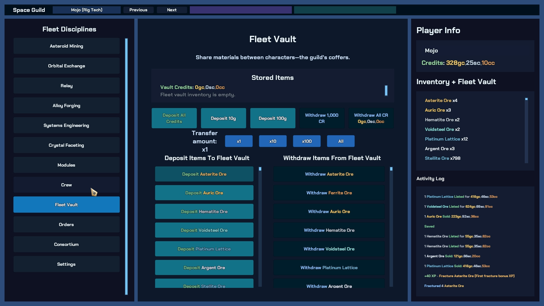Click the purple progress bar at top
This screenshot has width=544, height=306.
(x=241, y=10)
